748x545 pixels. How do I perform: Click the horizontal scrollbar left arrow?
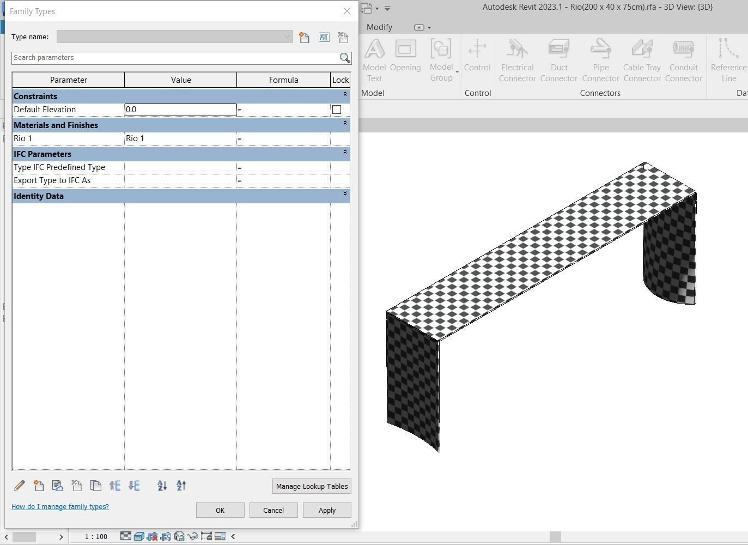tap(7, 537)
